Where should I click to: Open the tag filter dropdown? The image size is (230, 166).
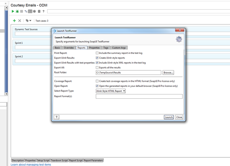pos(28,21)
